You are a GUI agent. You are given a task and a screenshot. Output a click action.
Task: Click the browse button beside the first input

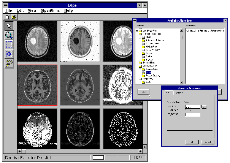[204, 107]
